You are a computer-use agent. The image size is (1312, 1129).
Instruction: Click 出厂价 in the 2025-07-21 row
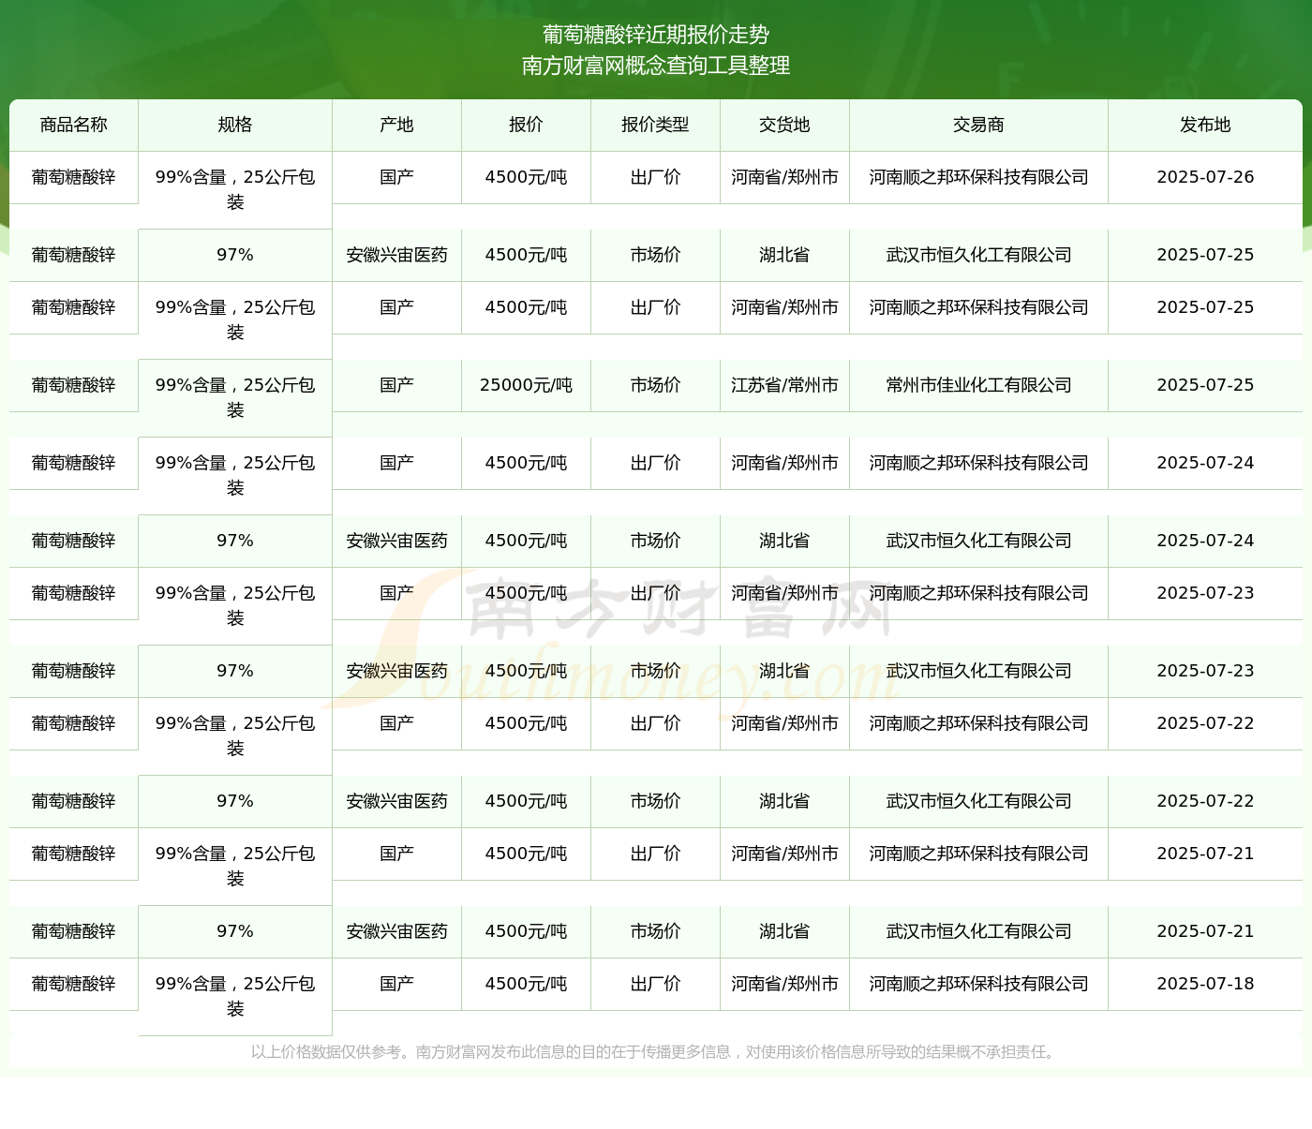pyautogui.click(x=655, y=854)
